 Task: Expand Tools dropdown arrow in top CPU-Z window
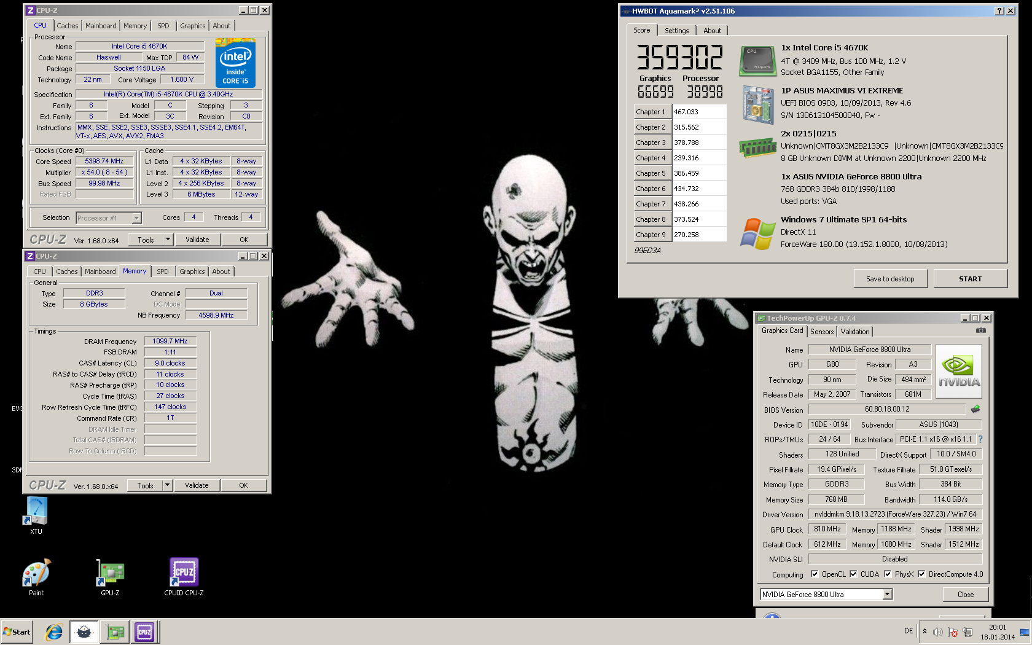[168, 240]
